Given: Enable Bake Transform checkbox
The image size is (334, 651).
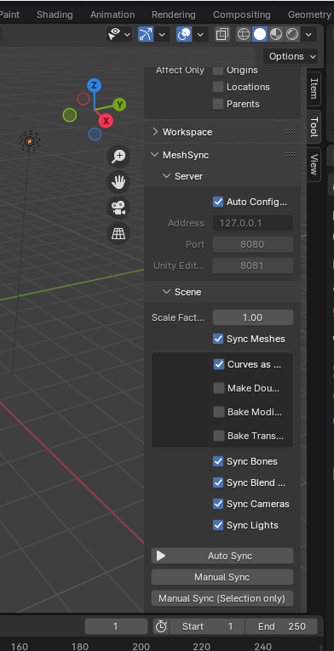Looking at the screenshot, I should (x=219, y=436).
